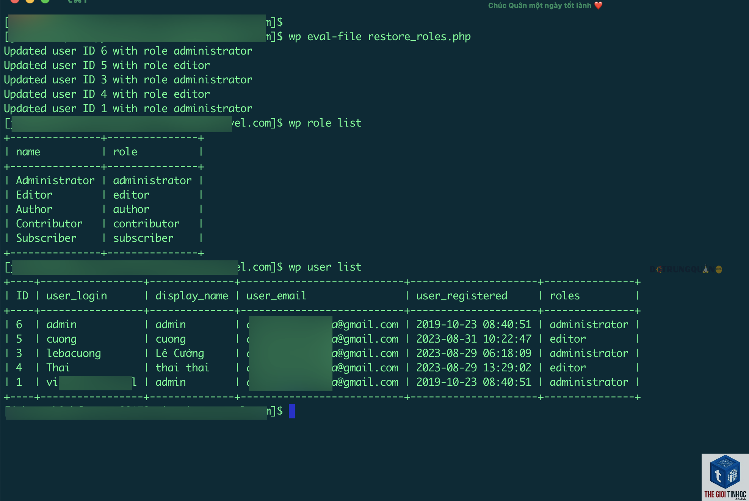Click the green maximize window button
The image size is (749, 501).
point(45,1)
